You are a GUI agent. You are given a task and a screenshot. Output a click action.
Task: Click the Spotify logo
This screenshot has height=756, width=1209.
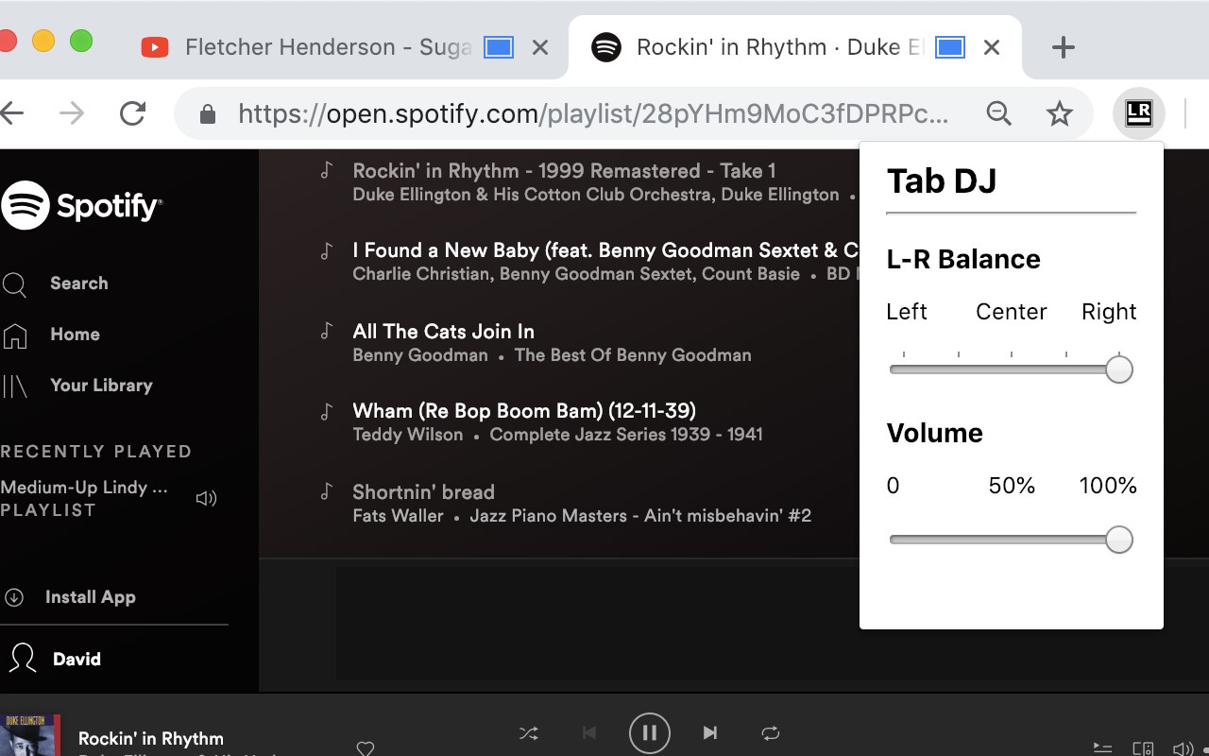tap(81, 205)
